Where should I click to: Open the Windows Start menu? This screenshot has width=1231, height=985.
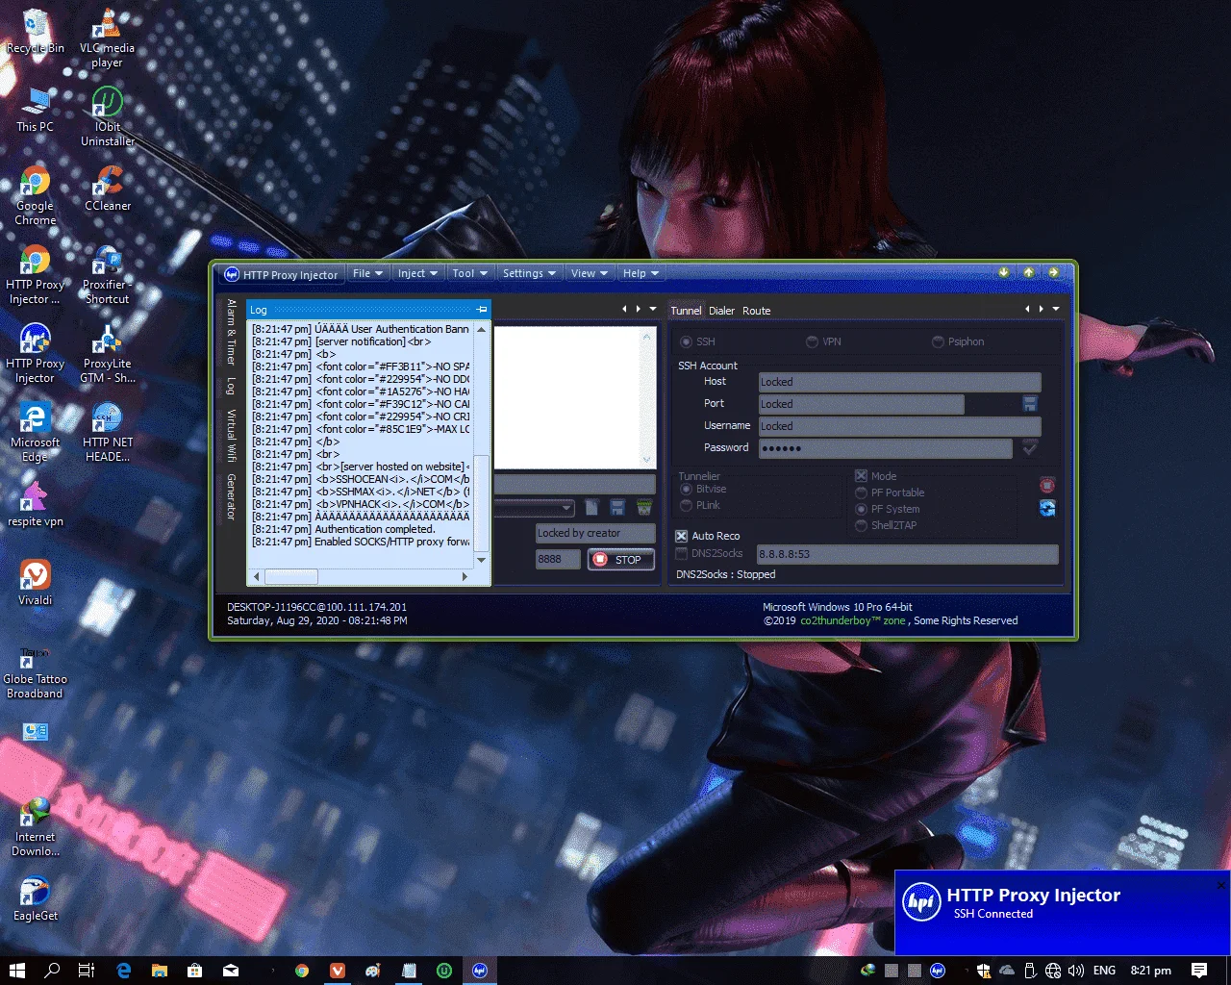17,971
